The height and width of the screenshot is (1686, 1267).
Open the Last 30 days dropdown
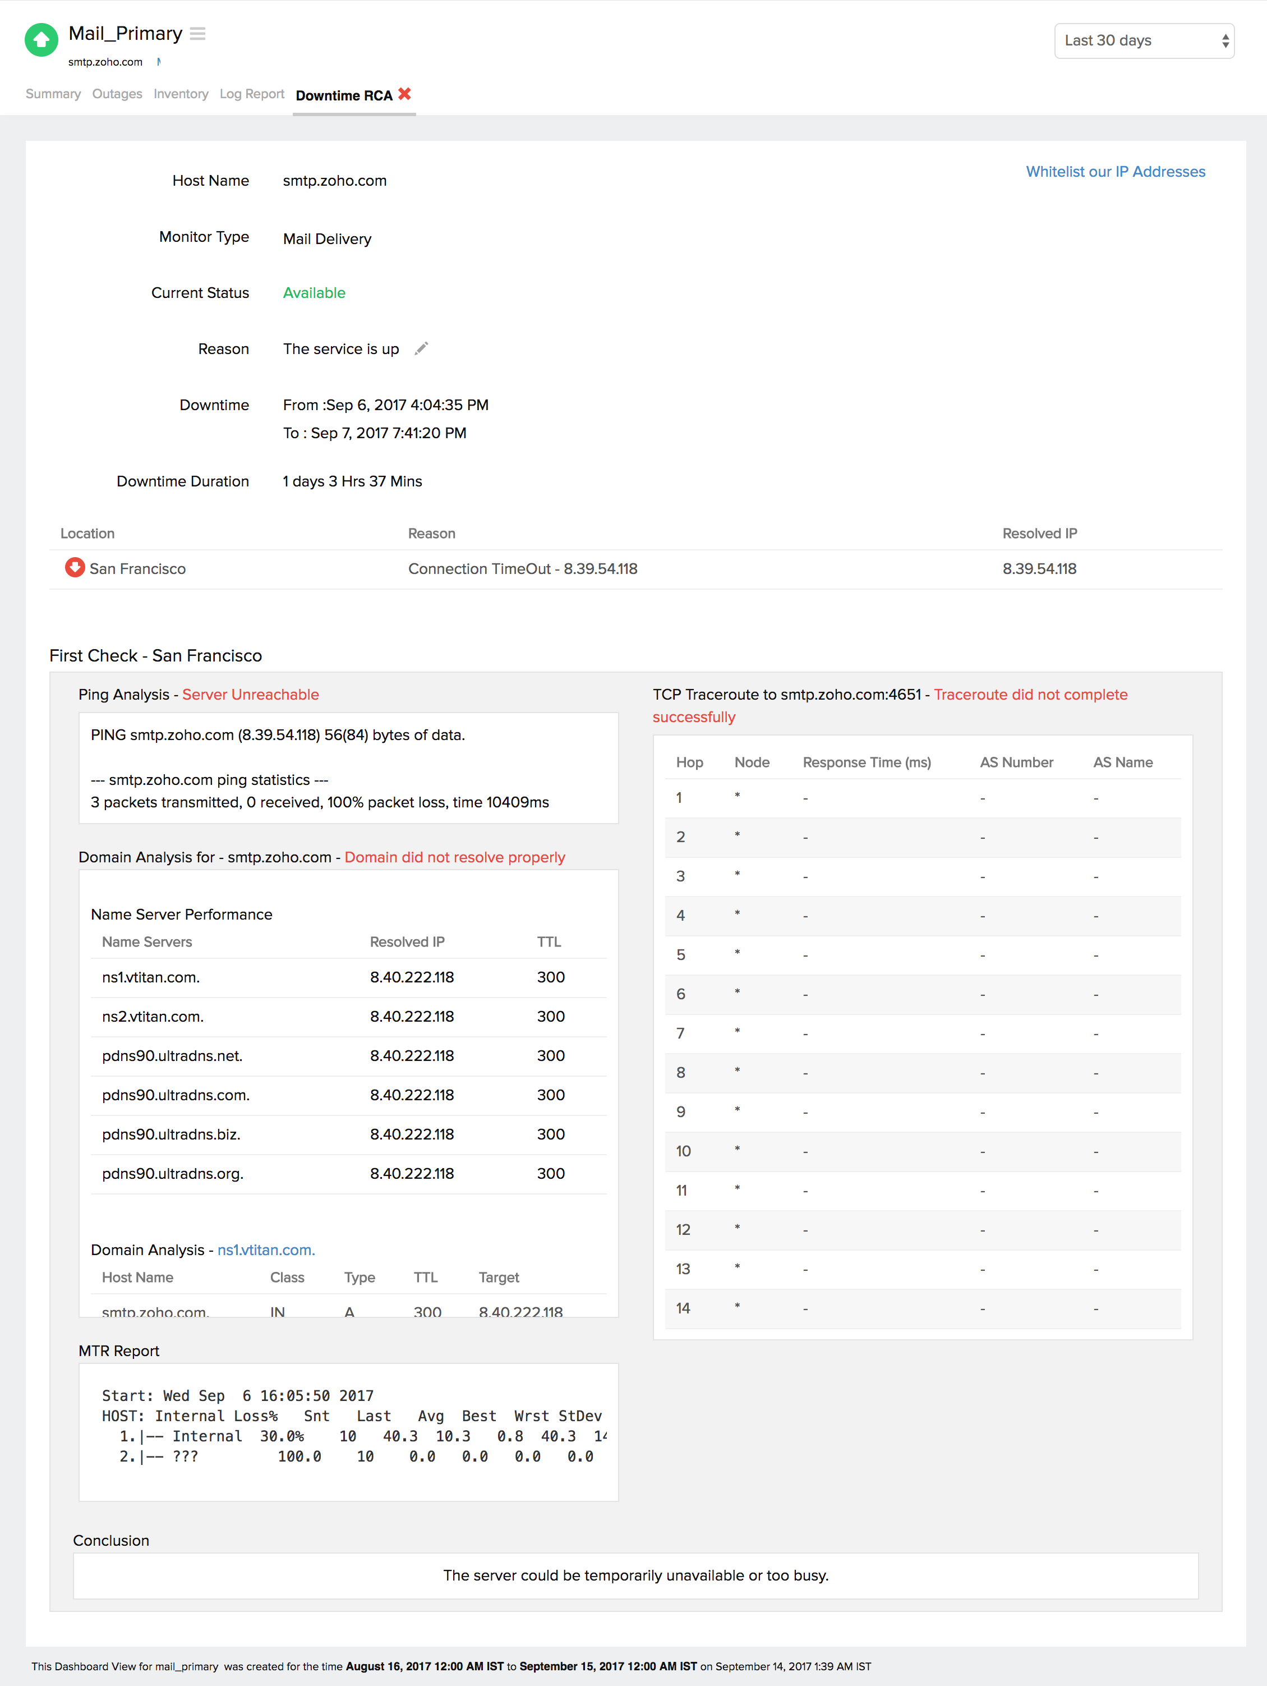pyautogui.click(x=1143, y=40)
